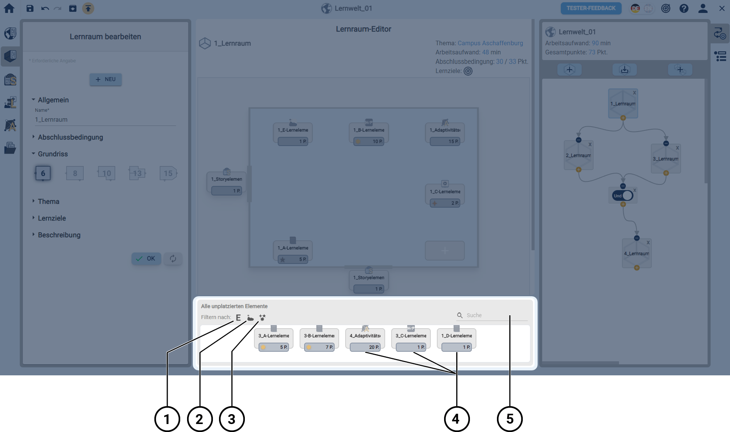This screenshot has width=730, height=432.
Task: Open the archive box icon in the toolbar
Action: (x=73, y=8)
